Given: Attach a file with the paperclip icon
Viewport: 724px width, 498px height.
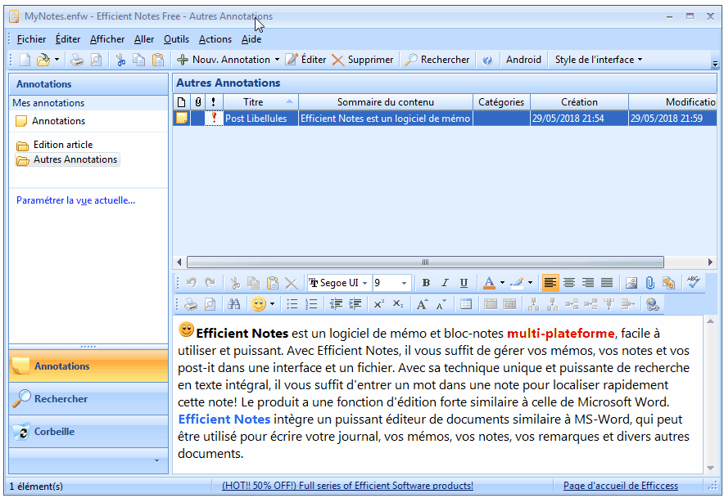Looking at the screenshot, I should pos(650,283).
